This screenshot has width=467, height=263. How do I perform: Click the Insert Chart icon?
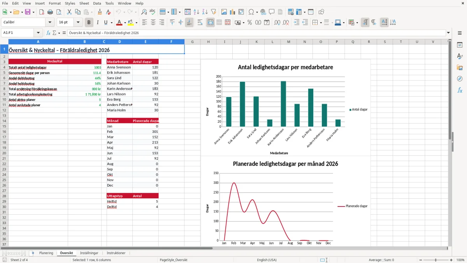233,12
